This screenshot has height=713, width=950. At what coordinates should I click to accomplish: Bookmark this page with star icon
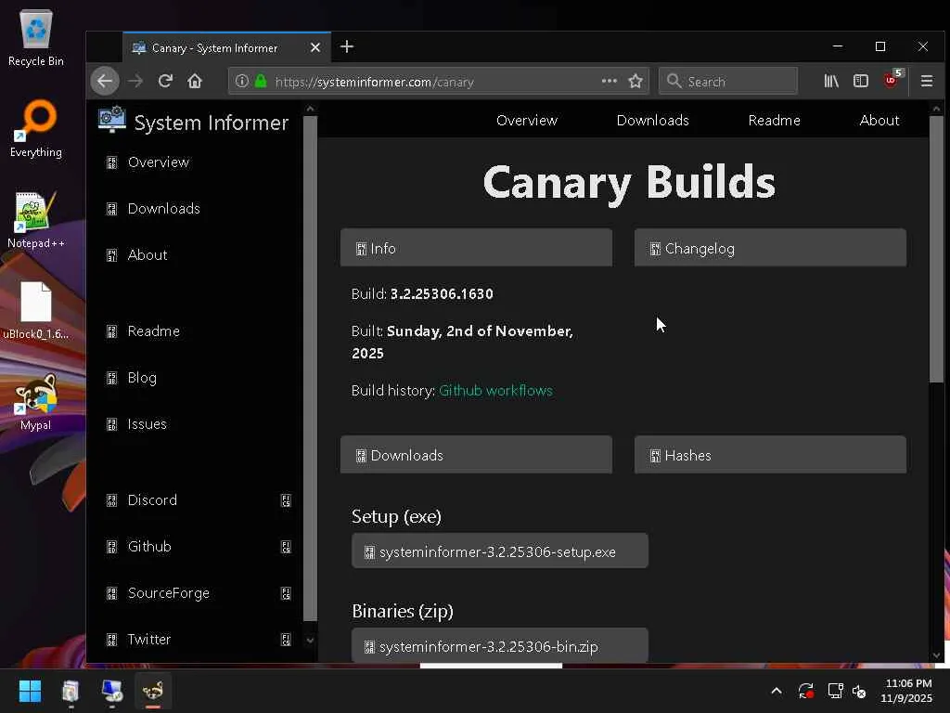point(635,81)
